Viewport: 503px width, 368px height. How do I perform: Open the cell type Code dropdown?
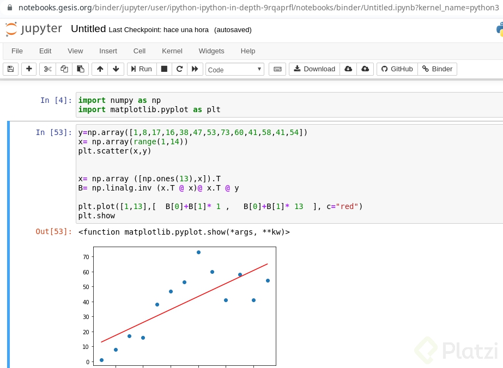click(235, 69)
